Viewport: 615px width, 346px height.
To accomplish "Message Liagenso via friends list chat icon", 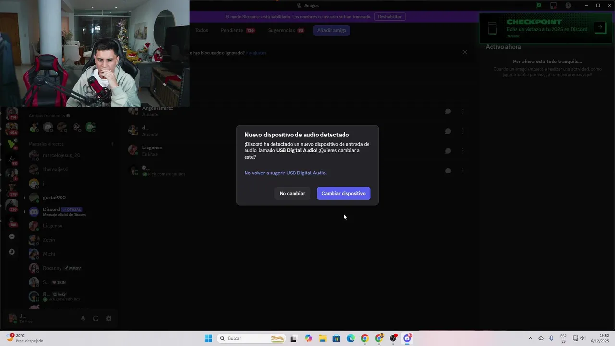I will (x=448, y=151).
